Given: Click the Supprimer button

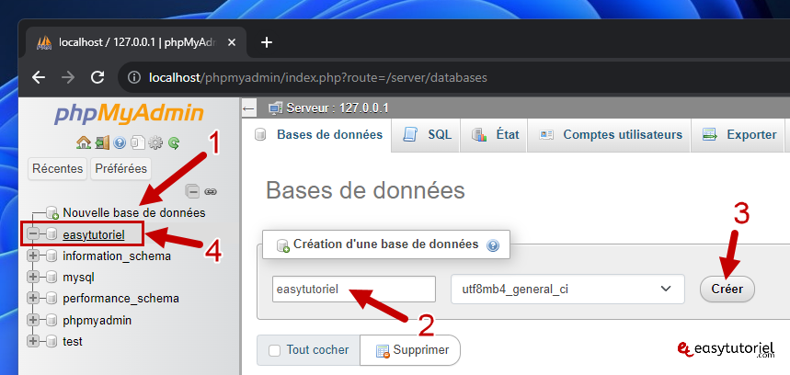Looking at the screenshot, I should (x=409, y=350).
